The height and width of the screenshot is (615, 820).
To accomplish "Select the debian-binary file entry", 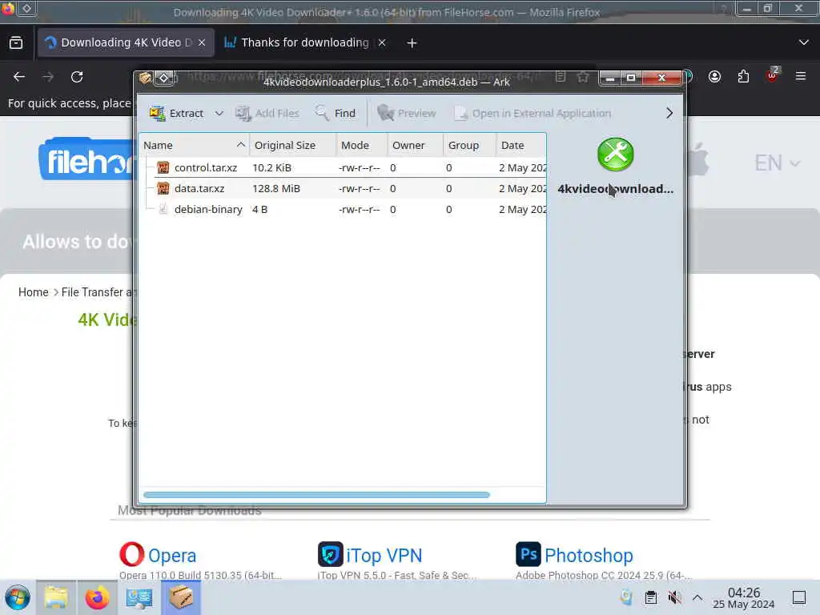I will [x=343, y=209].
